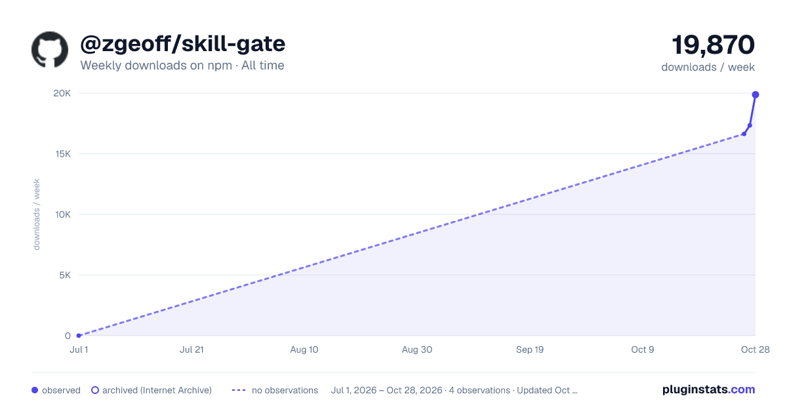Click the 0 y-axis label

(x=68, y=336)
